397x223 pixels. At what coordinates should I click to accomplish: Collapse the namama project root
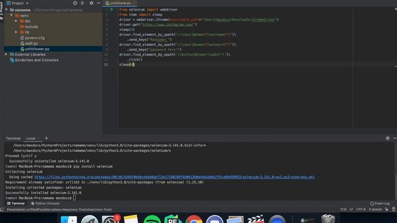[6, 10]
